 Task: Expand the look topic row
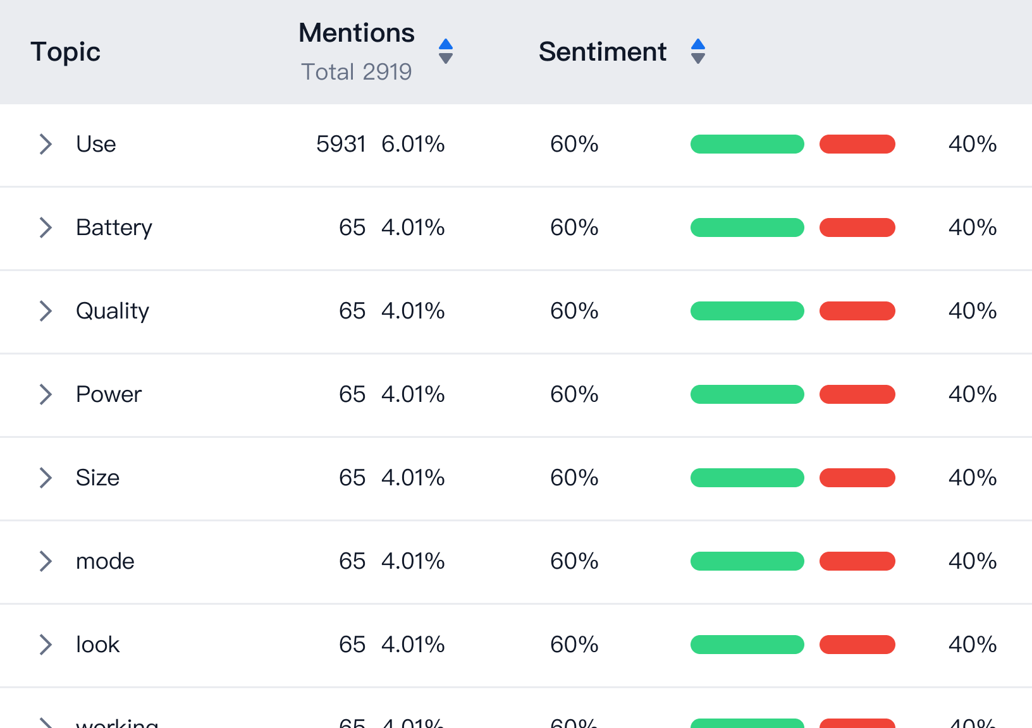click(x=45, y=645)
